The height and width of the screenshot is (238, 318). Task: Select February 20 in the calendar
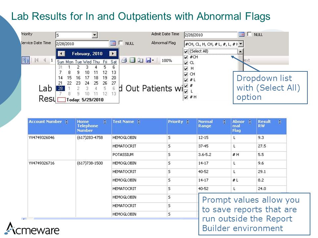point(114,78)
